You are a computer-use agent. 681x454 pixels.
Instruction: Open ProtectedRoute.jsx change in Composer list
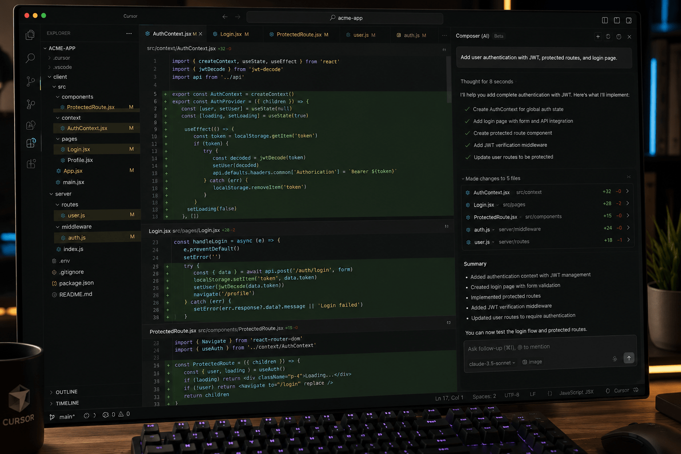coord(548,217)
